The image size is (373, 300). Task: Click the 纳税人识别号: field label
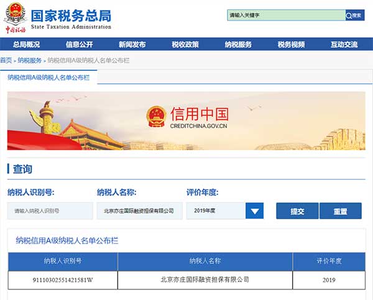tap(30, 193)
